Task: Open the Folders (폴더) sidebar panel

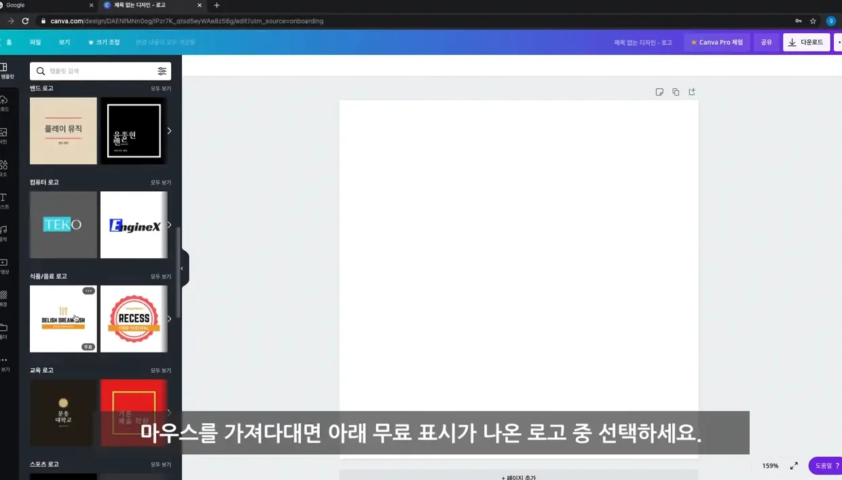Action: point(3,332)
